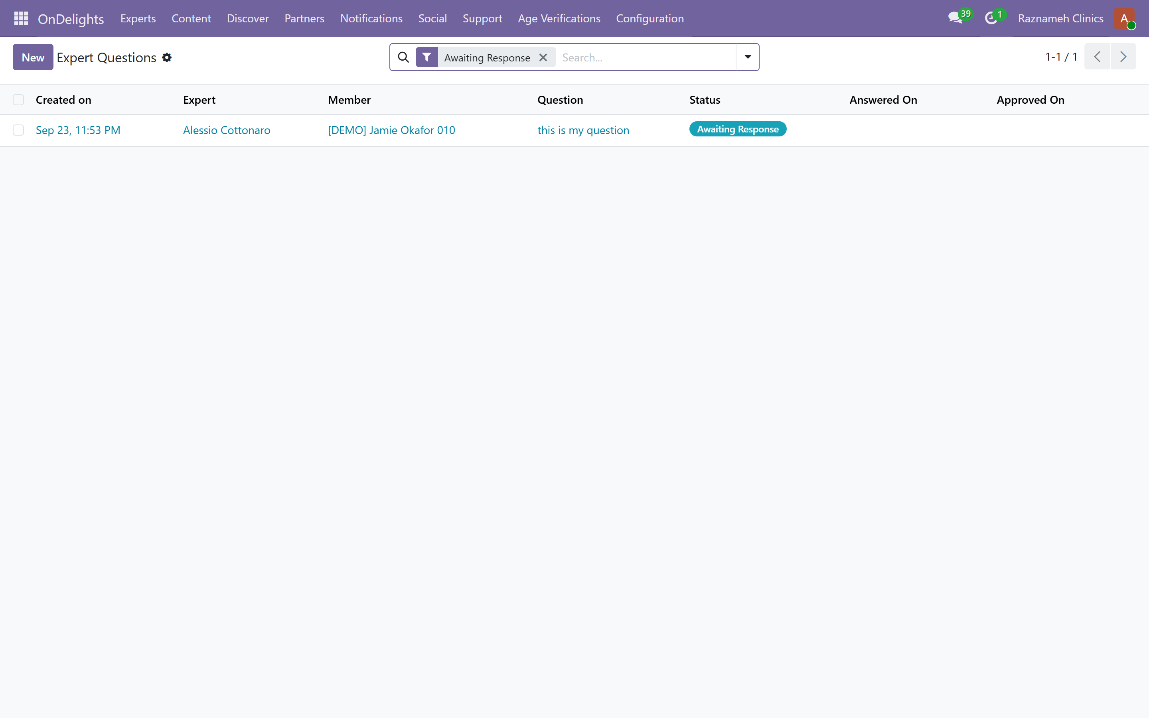This screenshot has height=718, width=1149.
Task: Open the apps grid menu icon
Action: pyautogui.click(x=21, y=18)
